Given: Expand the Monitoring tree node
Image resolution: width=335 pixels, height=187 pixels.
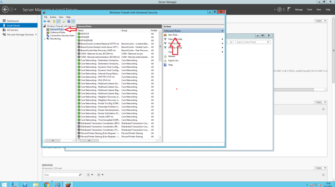Looking at the screenshot, I should click(45, 39).
